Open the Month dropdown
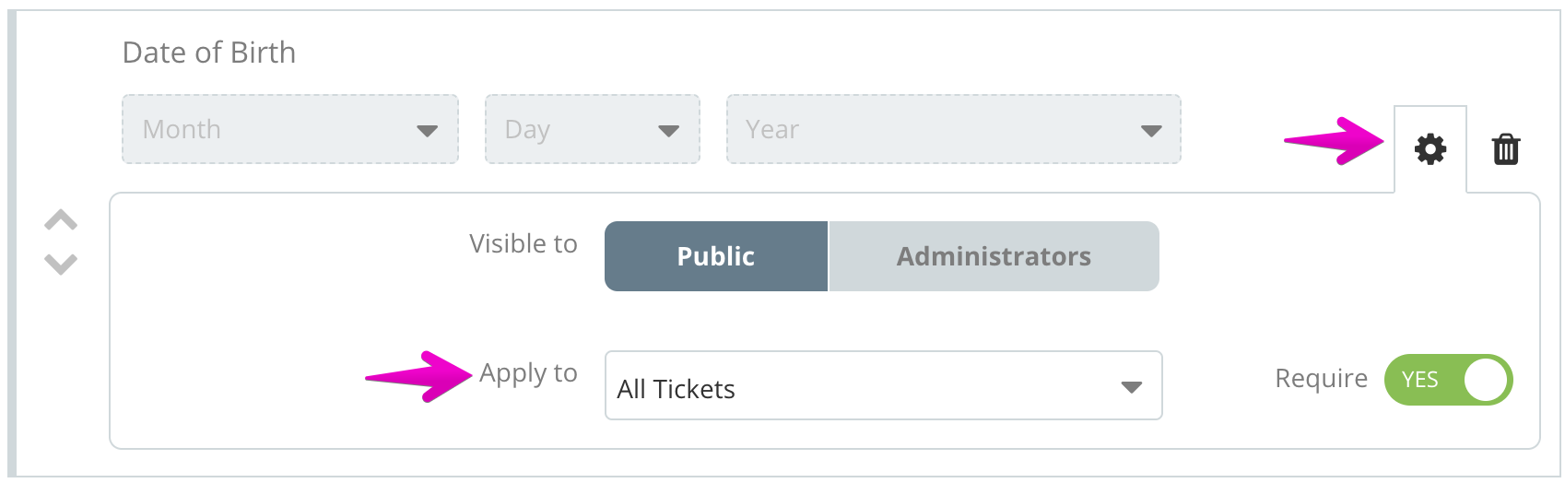The image size is (1565, 483). click(290, 129)
